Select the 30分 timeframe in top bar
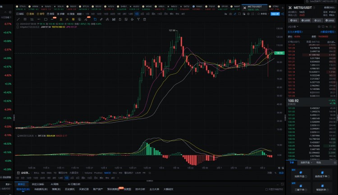 (113, 14)
